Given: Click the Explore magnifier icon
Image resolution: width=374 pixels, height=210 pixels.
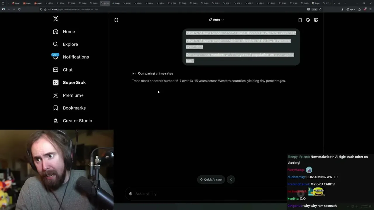Looking at the screenshot, I should click(x=56, y=44).
